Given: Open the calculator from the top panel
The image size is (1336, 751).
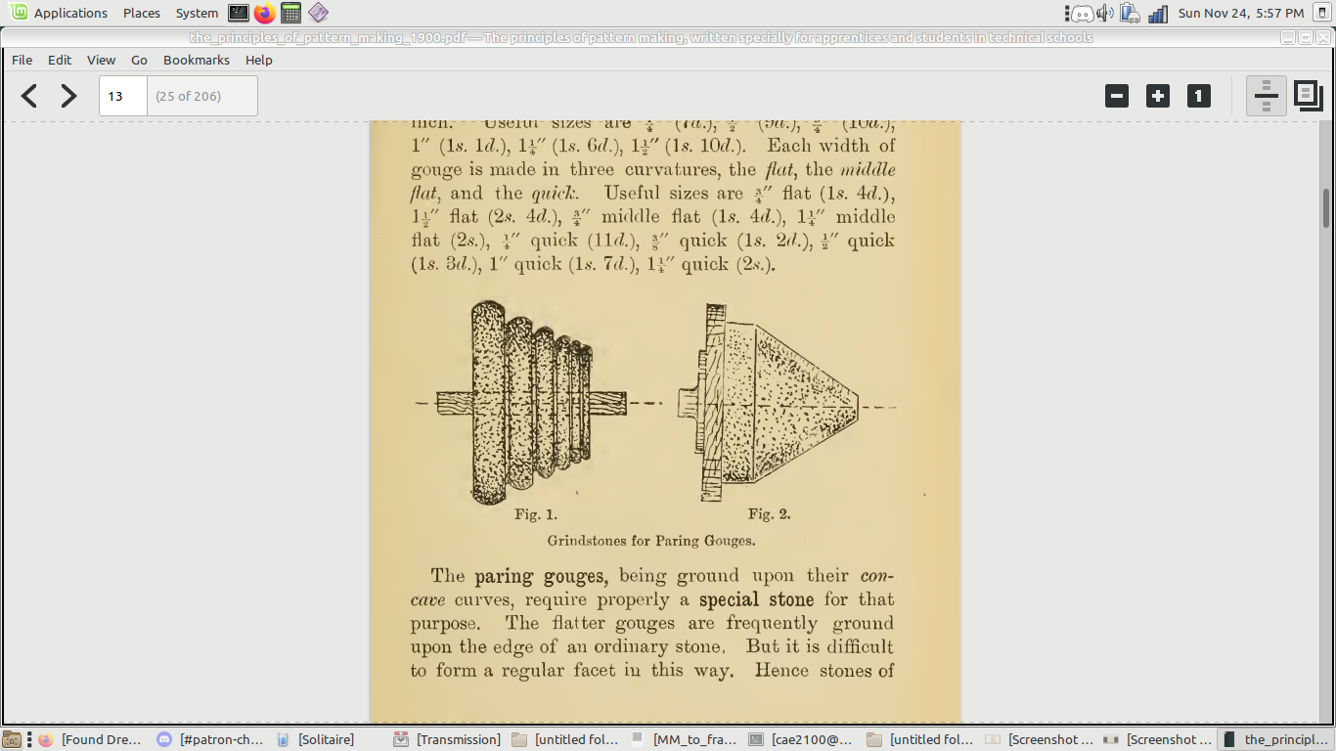Looking at the screenshot, I should (x=290, y=13).
